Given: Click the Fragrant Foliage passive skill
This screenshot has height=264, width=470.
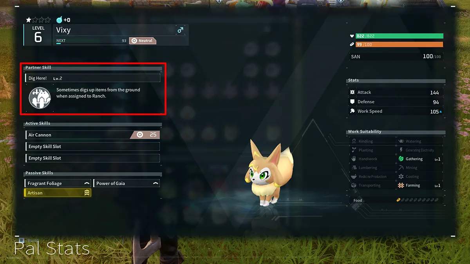Looking at the screenshot, I should tap(58, 183).
